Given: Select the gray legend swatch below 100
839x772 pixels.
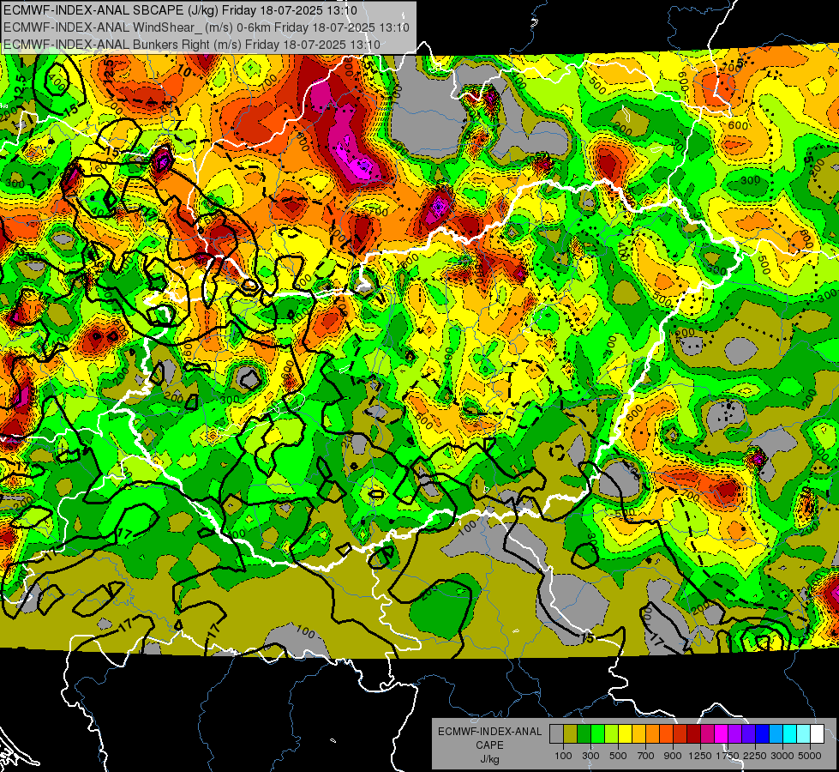Looking at the screenshot, I should coord(556,734).
